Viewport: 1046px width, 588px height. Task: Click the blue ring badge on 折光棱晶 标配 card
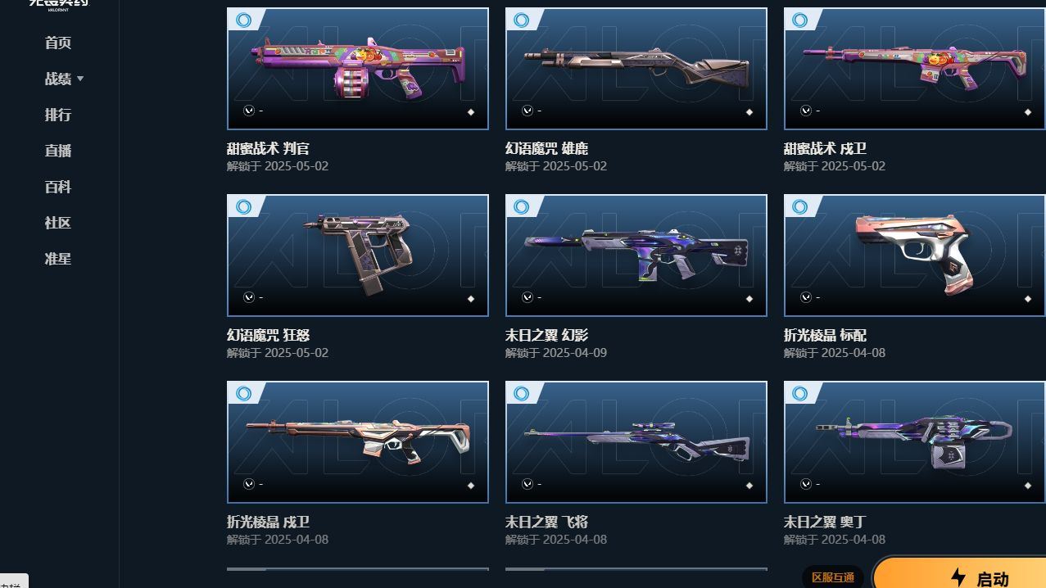(x=800, y=206)
